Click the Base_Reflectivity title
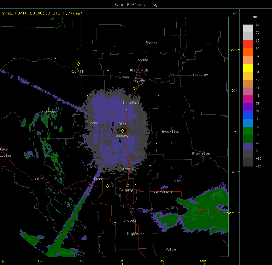Image resolution: width=272 pixels, height=265 pixels. pos(136,5)
